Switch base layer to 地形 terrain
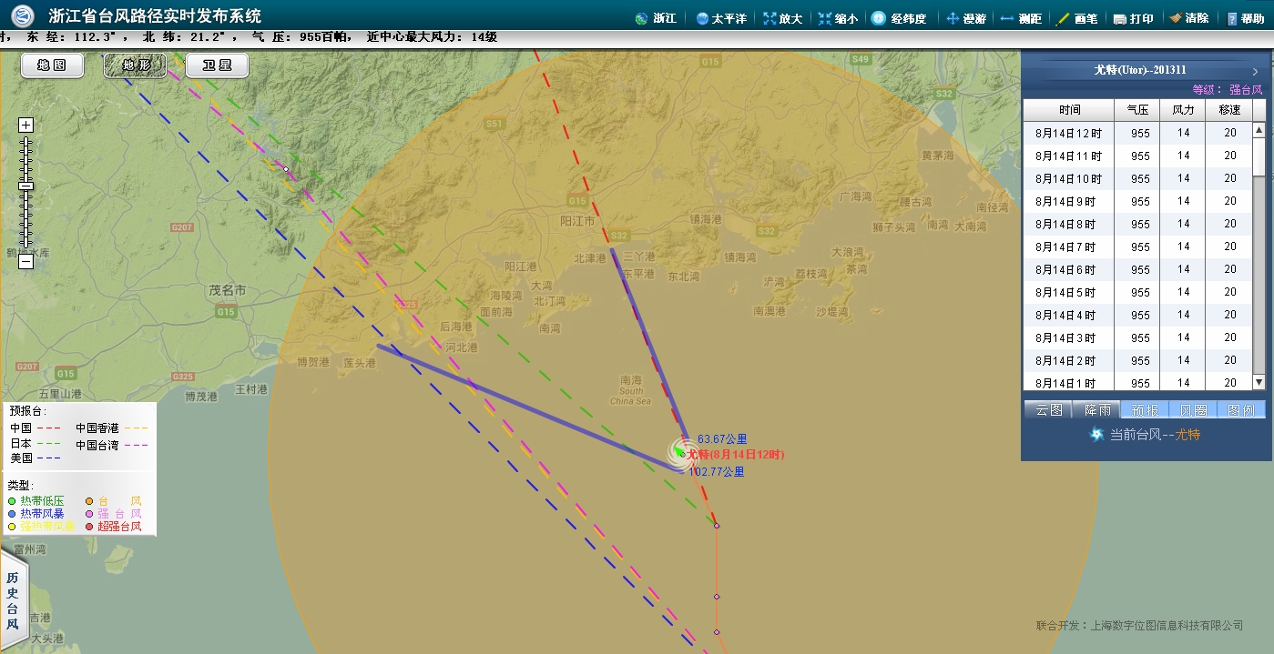Screen dimensions: 1274x654 (x=135, y=65)
